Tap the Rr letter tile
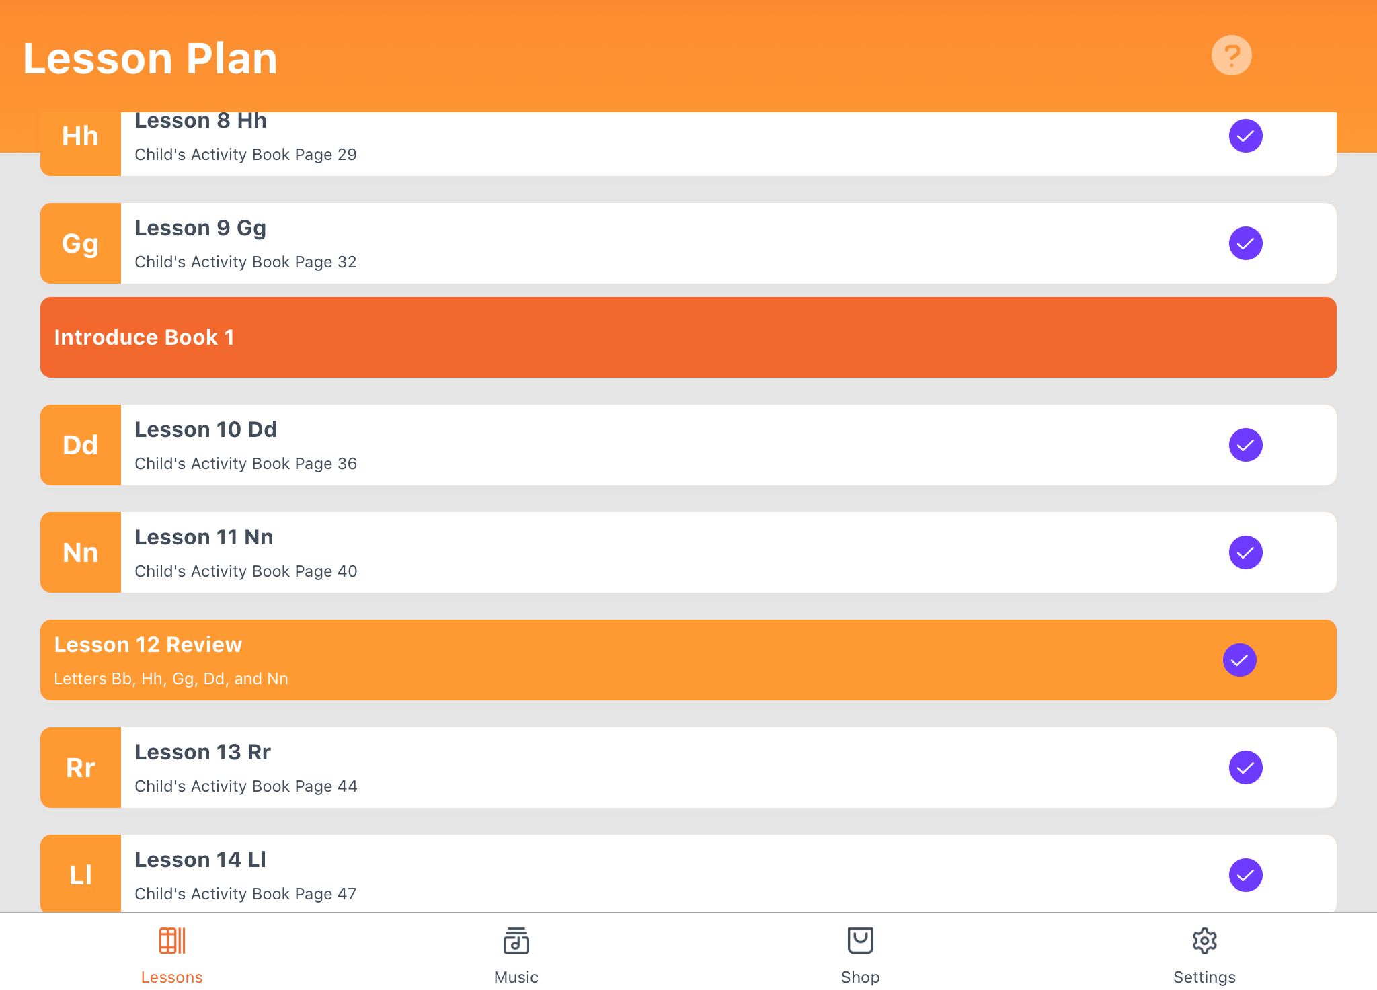This screenshot has width=1377, height=990. (x=81, y=768)
